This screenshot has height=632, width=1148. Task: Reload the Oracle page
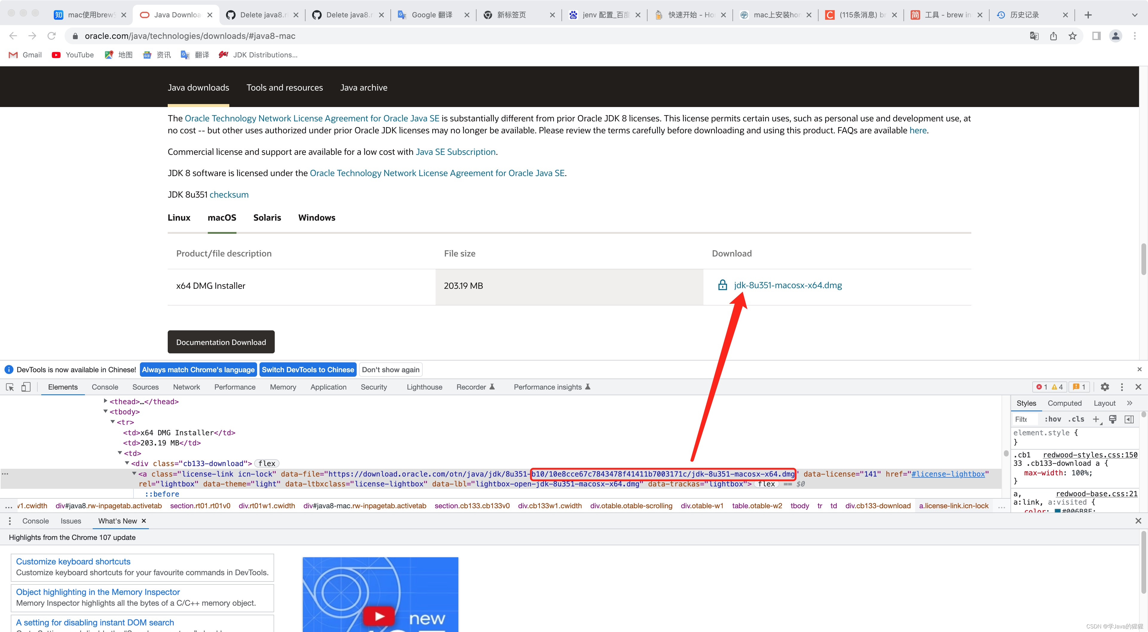click(x=52, y=36)
